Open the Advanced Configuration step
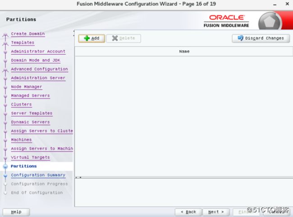The width and height of the screenshot is (293, 217). [x=39, y=69]
